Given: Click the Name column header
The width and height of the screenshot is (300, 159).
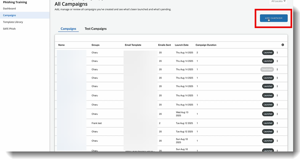Looking at the screenshot, I should click(x=62, y=45).
